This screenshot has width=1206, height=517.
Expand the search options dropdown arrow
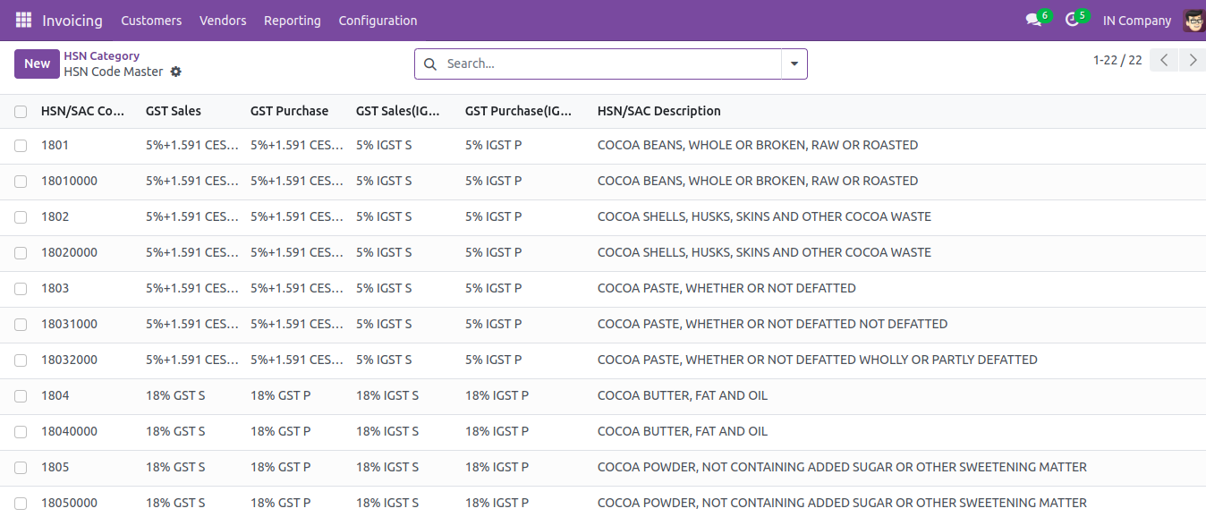point(794,64)
